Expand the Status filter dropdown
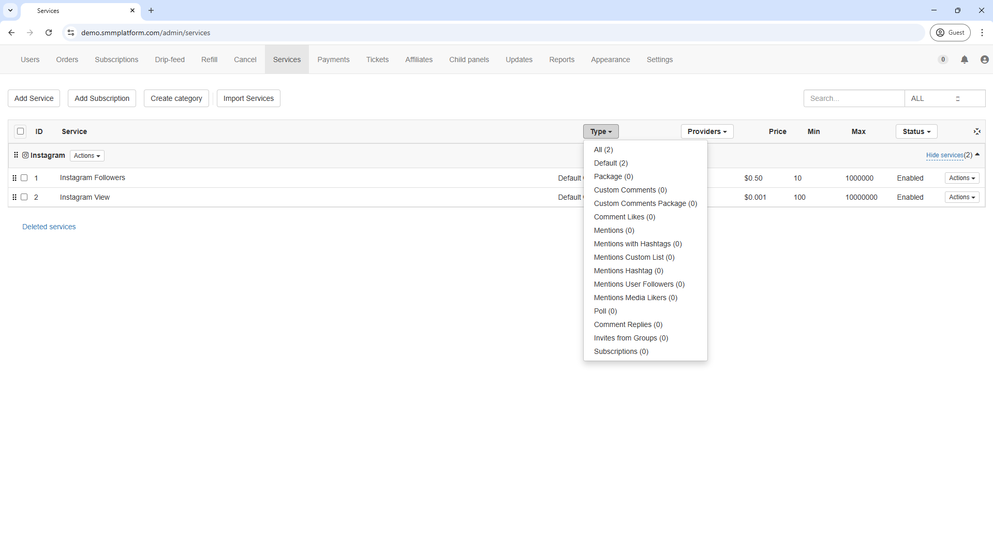 point(916,131)
